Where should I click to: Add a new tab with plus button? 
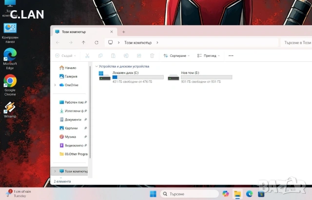[123, 32]
